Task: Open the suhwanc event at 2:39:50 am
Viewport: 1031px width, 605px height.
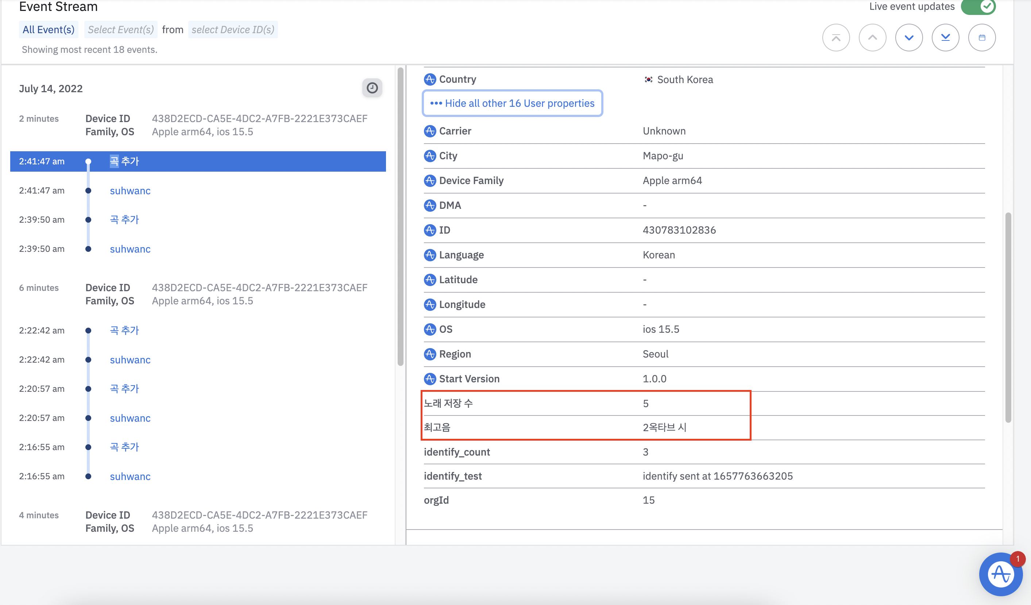Action: (130, 249)
